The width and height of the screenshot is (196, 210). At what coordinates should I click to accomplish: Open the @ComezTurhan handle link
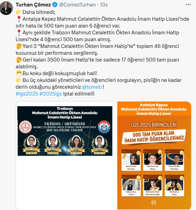coord(77,5)
